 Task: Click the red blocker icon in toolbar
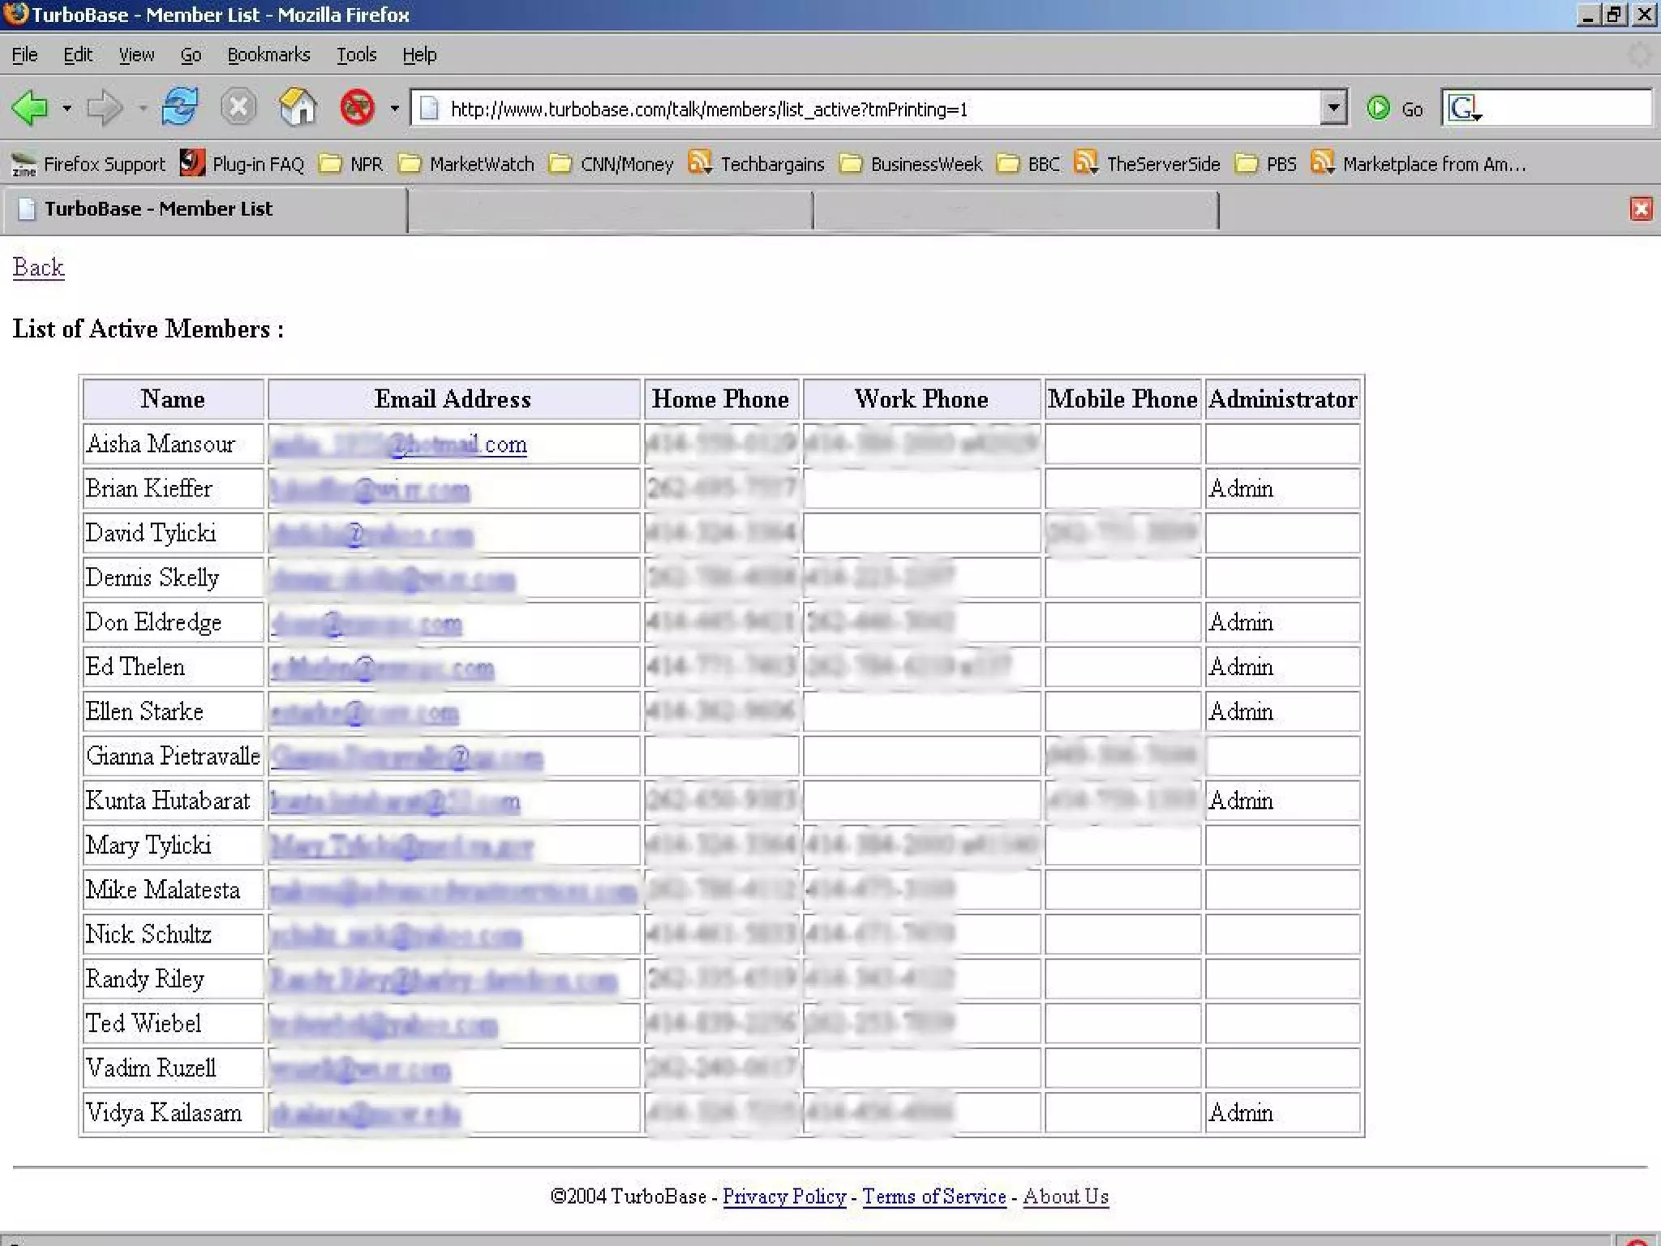click(x=357, y=107)
